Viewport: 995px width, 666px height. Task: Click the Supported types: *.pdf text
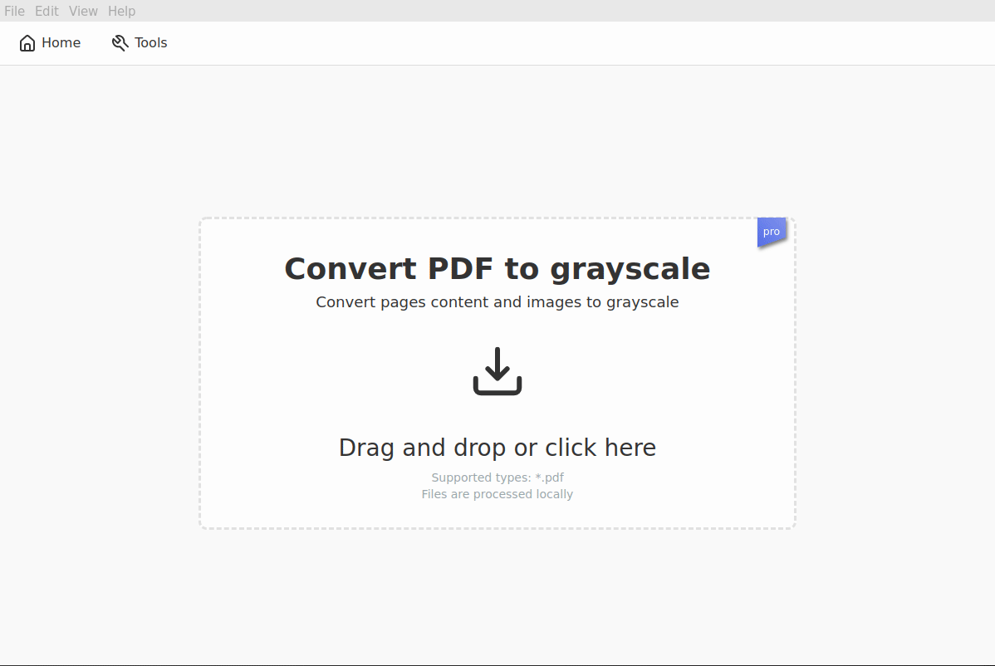(497, 477)
